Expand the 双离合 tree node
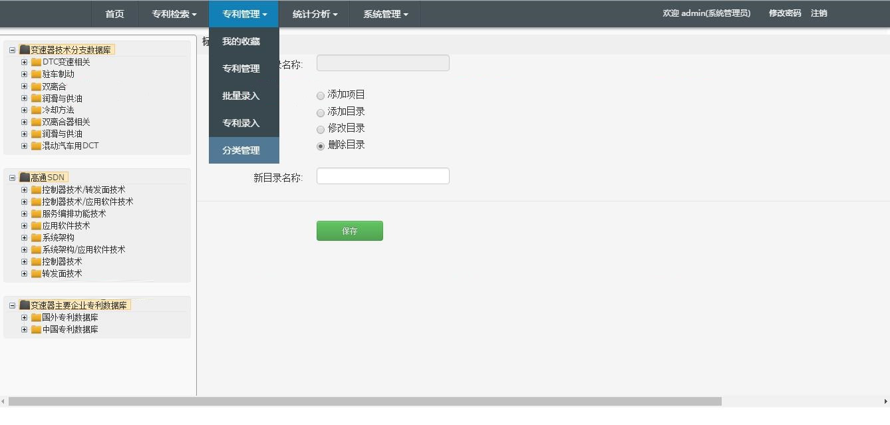The image size is (890, 425). pos(24,86)
